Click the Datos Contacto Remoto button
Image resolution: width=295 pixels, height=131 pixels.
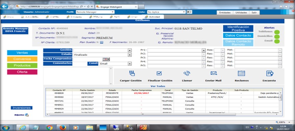click(238, 43)
